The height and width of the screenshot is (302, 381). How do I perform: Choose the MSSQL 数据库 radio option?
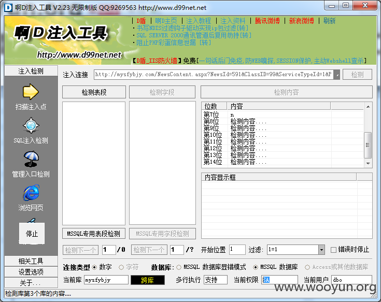256,267
